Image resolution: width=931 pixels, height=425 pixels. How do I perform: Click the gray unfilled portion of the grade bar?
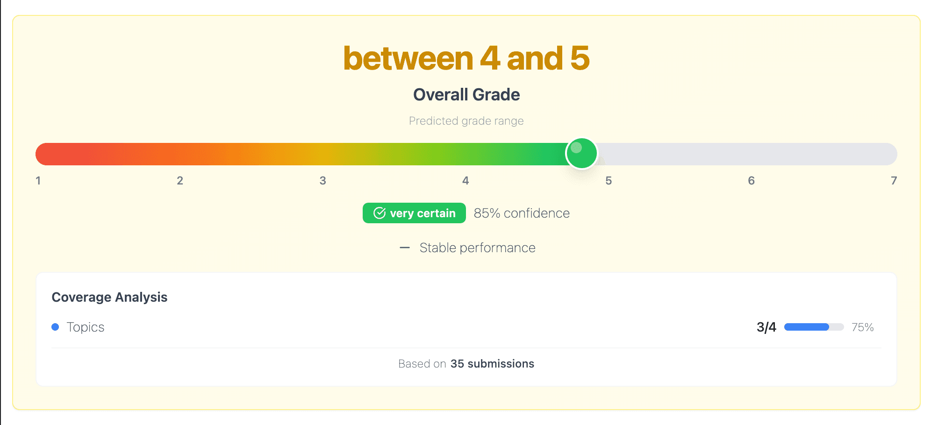748,153
